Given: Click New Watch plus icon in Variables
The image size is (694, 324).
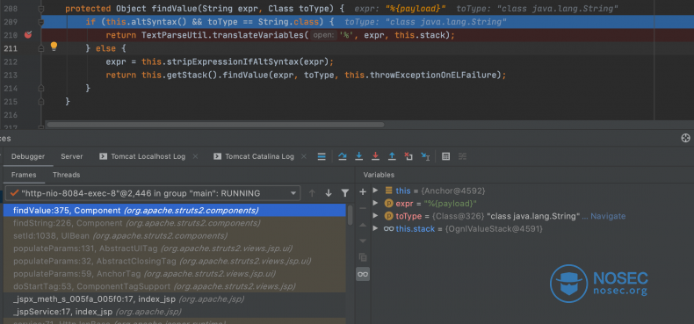Looking at the screenshot, I should point(363,191).
